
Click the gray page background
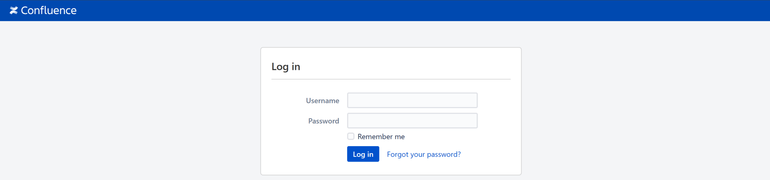120,105
